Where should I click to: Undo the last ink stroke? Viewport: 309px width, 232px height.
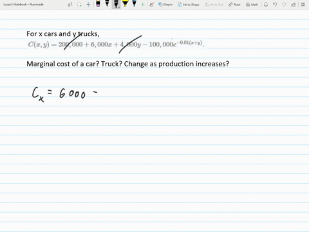point(275,5)
